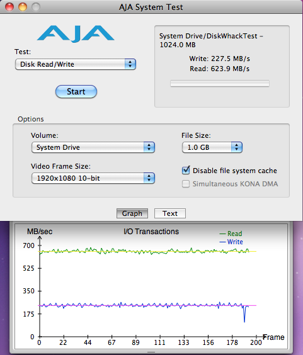
Task: Click the yellow minimize window button
Action: point(23,7)
